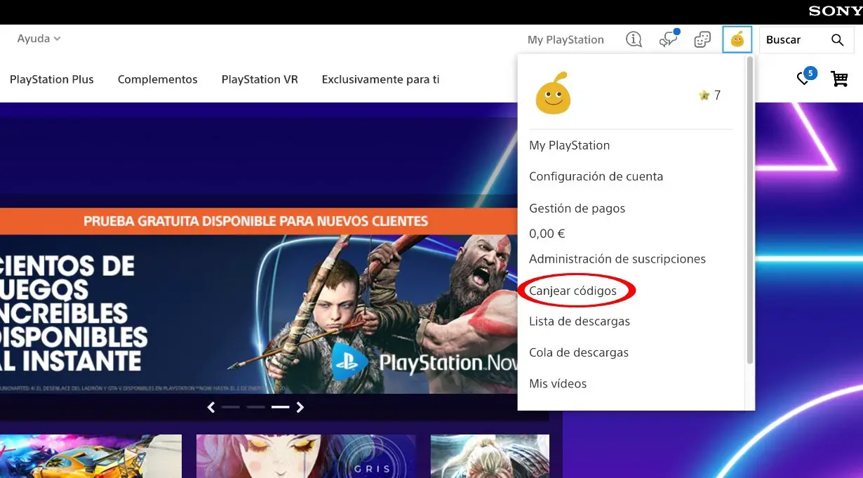The image size is (863, 478).
Task: Click the 0,00 € wallet balance
Action: 547,234
